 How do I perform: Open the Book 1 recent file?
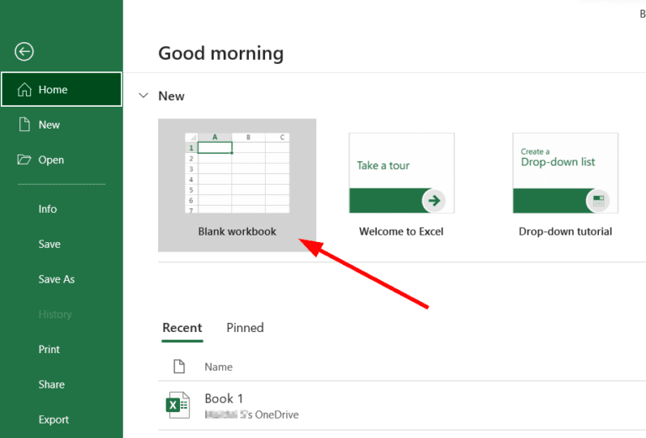(402, 405)
